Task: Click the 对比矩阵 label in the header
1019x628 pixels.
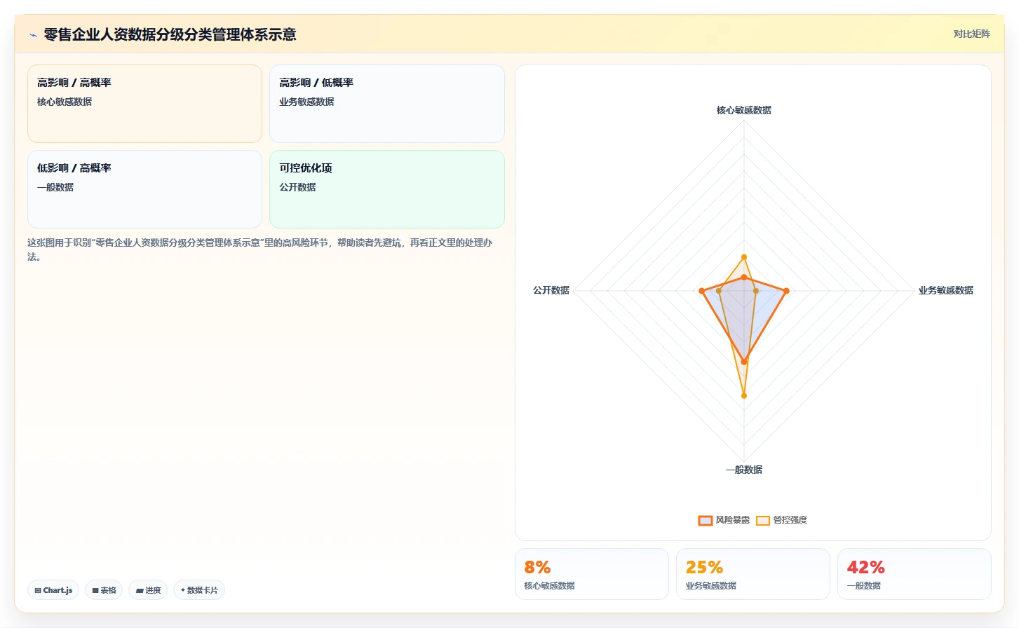Action: (971, 34)
